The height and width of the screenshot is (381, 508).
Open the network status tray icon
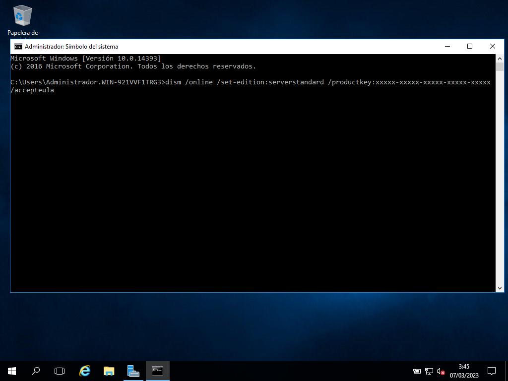click(429, 371)
